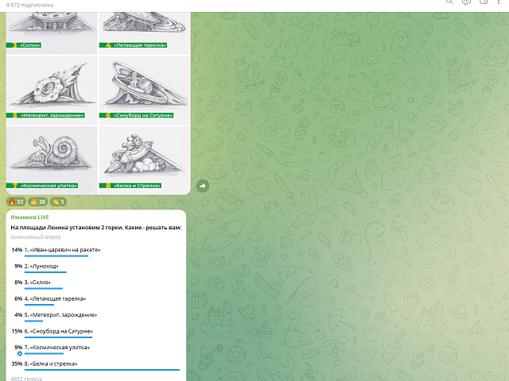
Task: Click the subscriber count in header
Action: [x=33, y=6]
